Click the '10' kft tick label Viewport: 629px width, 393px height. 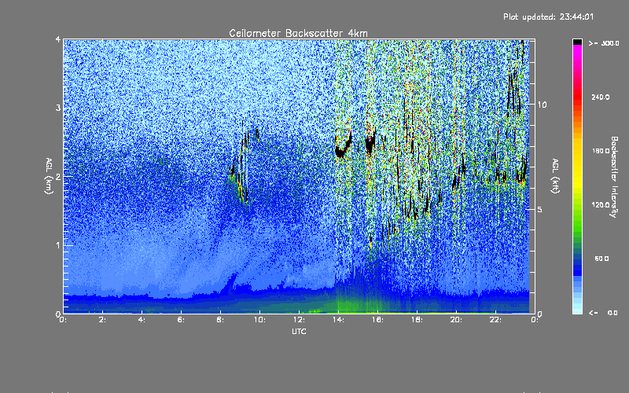point(542,105)
